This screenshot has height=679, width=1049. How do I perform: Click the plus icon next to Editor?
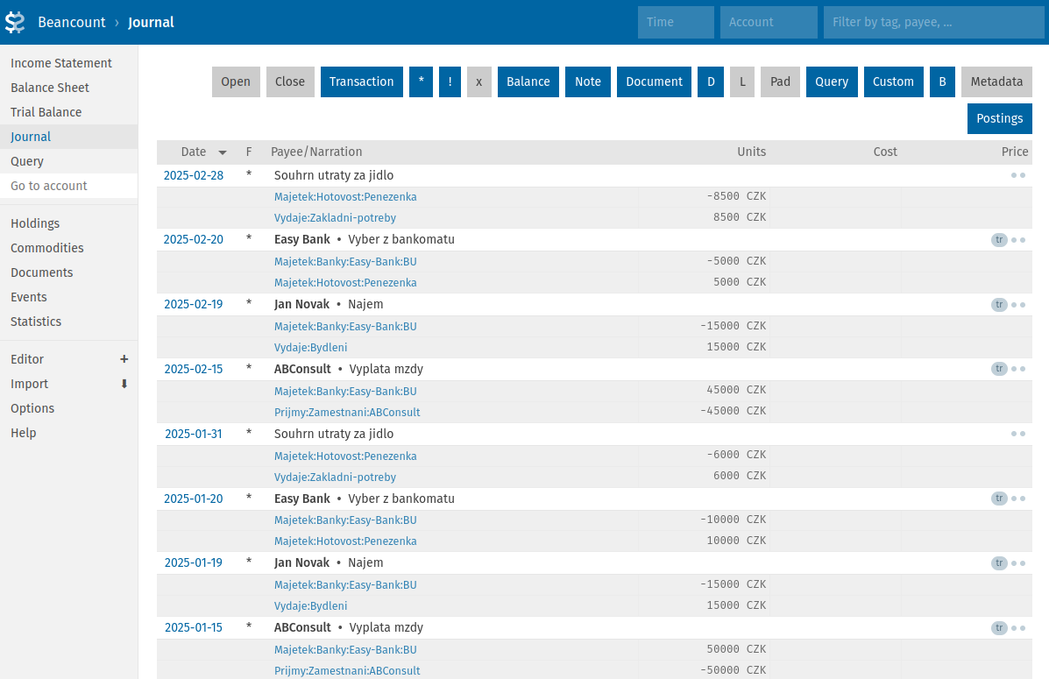click(124, 359)
